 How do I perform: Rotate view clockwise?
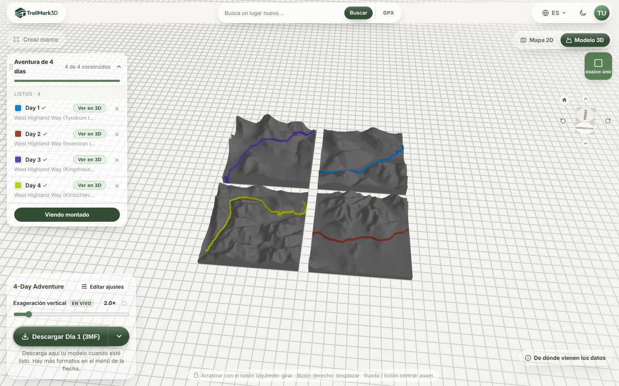click(x=608, y=121)
